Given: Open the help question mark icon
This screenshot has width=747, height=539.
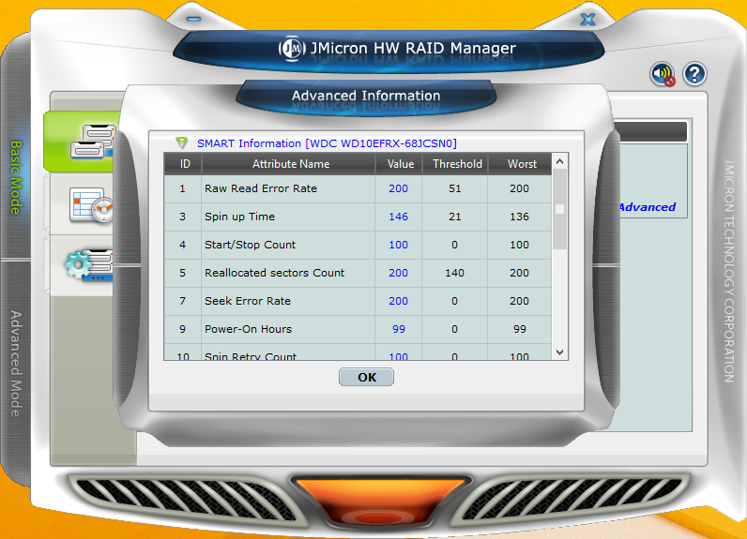Looking at the screenshot, I should coord(694,74).
